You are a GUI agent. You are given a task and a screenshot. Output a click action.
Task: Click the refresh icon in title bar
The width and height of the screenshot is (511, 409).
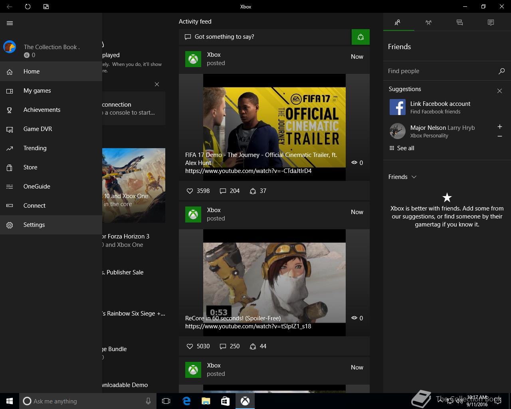28,6
